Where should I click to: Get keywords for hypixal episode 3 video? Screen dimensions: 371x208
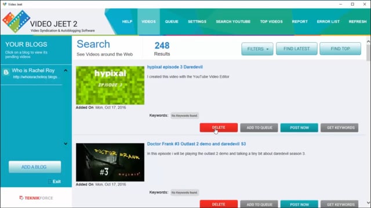point(340,128)
